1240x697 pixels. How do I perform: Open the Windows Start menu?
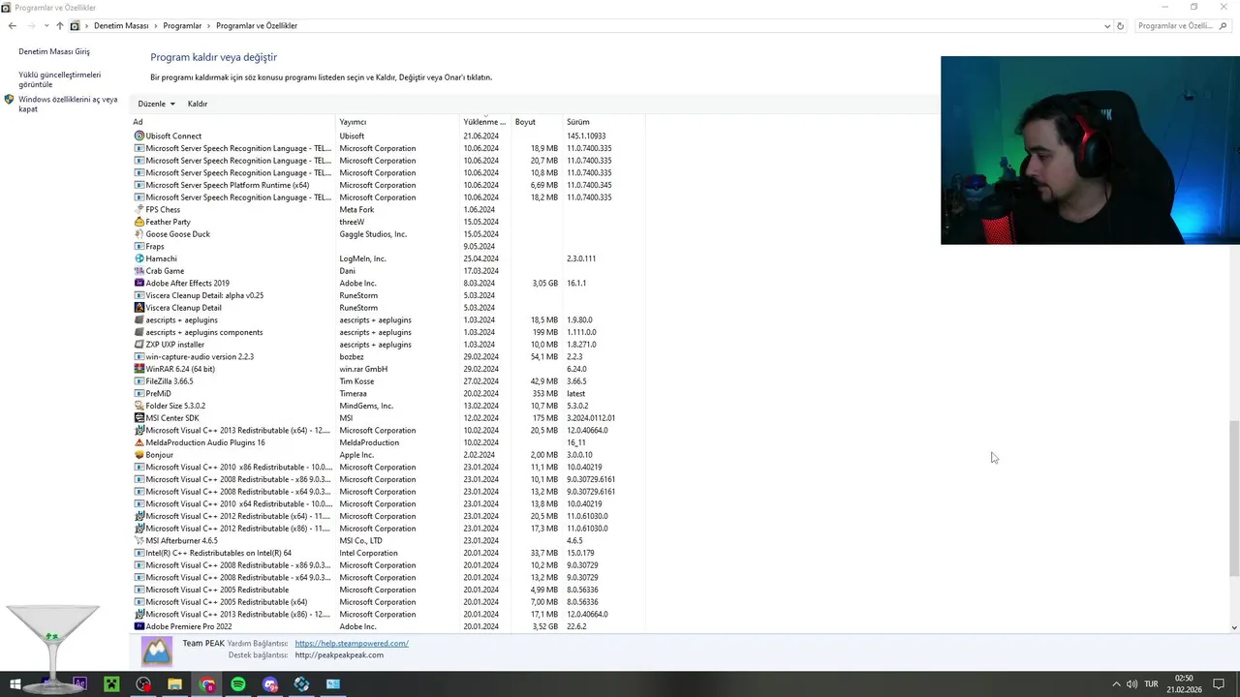click(15, 684)
